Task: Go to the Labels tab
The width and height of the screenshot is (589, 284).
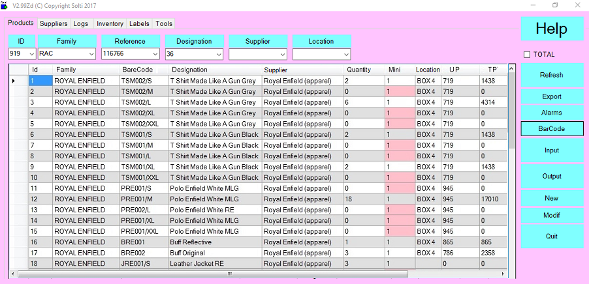Action: click(139, 23)
